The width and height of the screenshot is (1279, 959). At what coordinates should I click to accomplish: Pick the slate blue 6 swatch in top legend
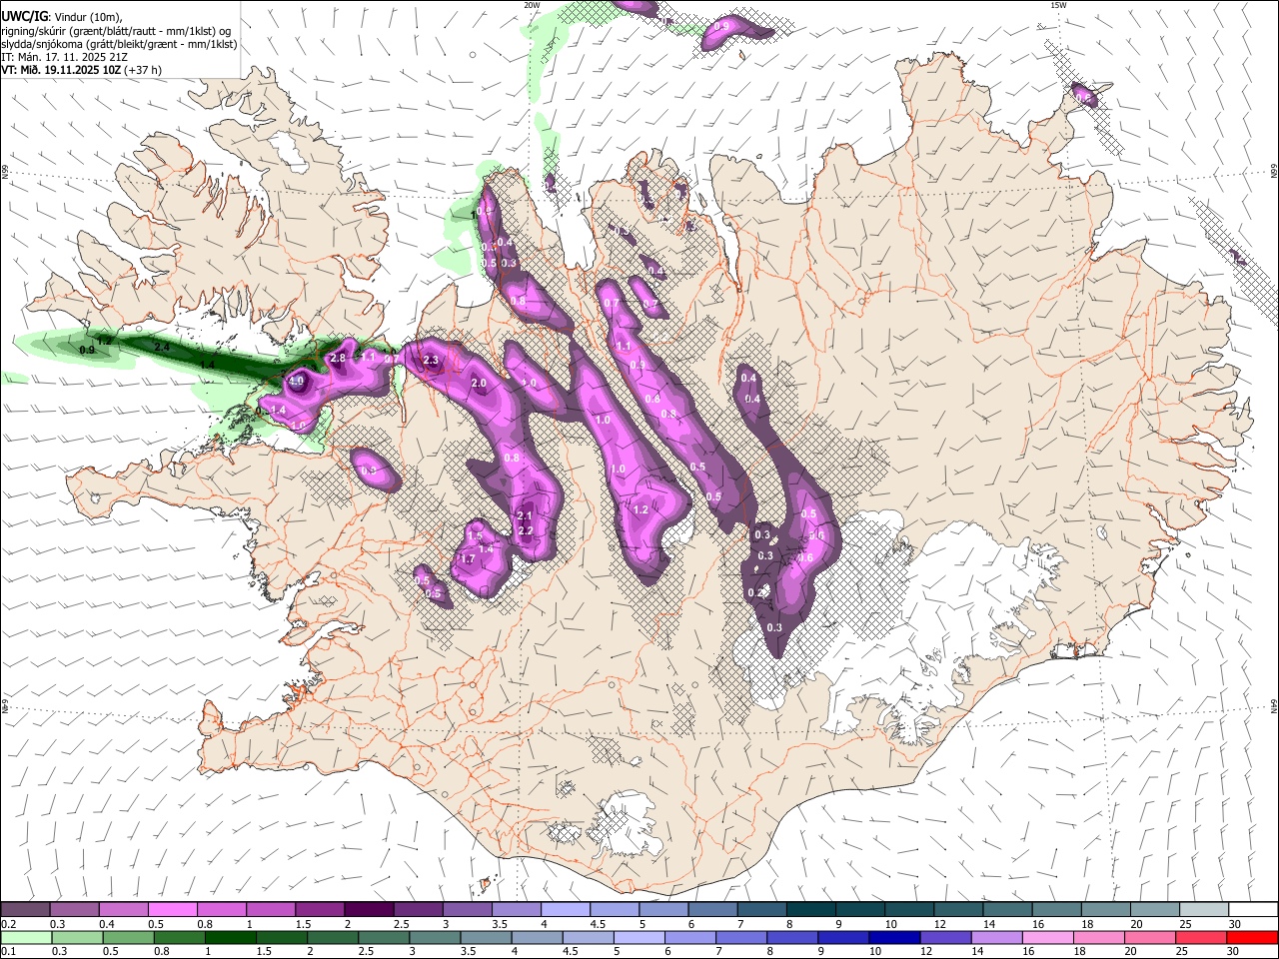pos(711,910)
